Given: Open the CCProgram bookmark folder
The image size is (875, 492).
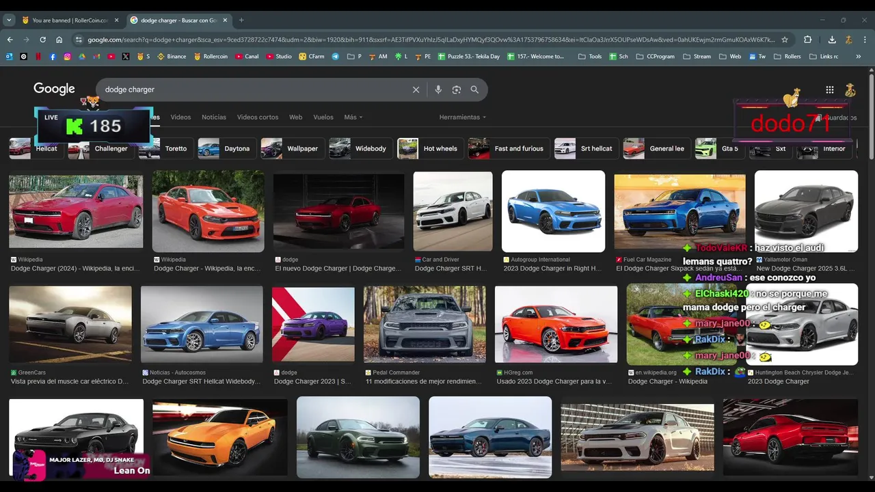Looking at the screenshot, I should click(654, 57).
